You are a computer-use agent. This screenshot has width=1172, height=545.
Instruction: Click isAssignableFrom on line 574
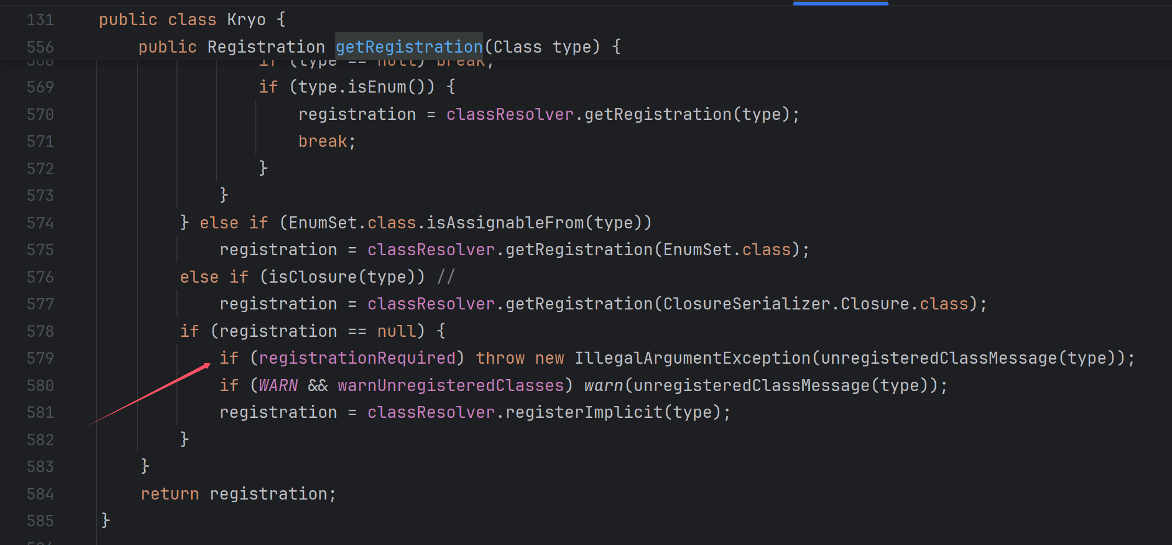coord(505,223)
